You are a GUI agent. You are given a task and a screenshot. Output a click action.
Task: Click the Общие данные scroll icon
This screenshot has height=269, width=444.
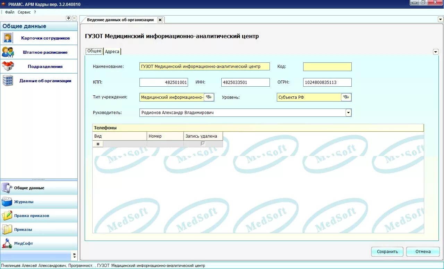(7, 188)
